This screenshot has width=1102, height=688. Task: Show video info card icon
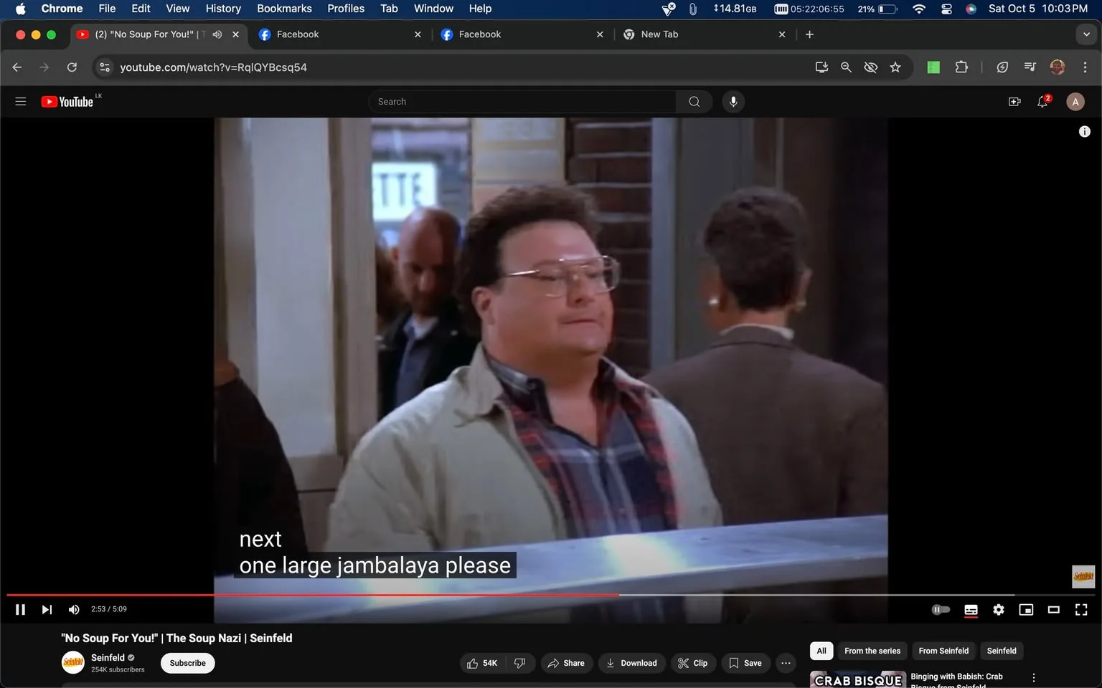[x=1085, y=131]
